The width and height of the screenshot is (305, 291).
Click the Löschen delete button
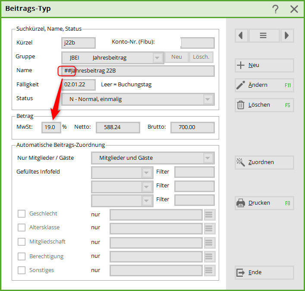(264, 105)
